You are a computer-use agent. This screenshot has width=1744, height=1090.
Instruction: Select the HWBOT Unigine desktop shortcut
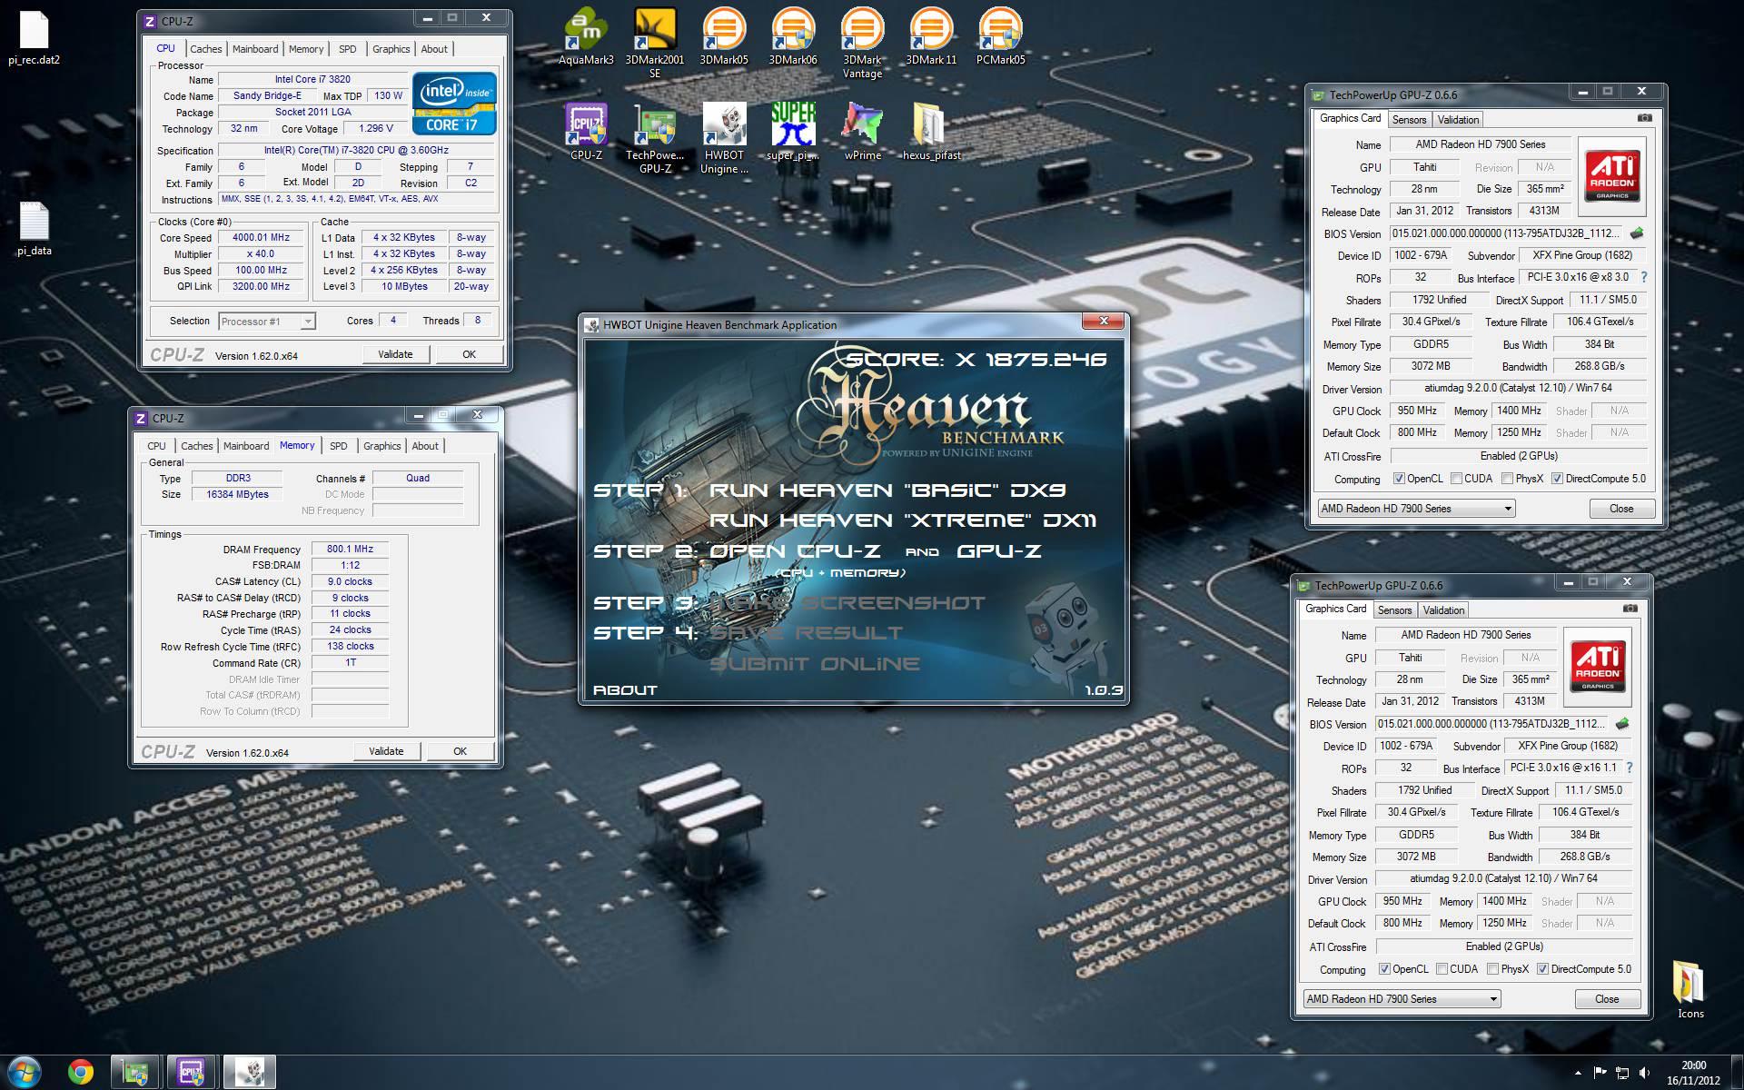pyautogui.click(x=724, y=138)
